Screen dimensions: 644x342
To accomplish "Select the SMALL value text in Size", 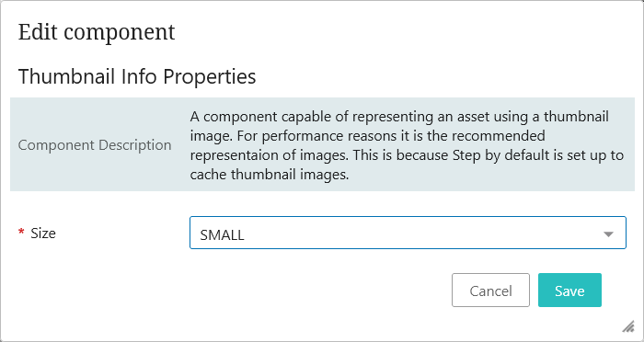I will [x=222, y=234].
